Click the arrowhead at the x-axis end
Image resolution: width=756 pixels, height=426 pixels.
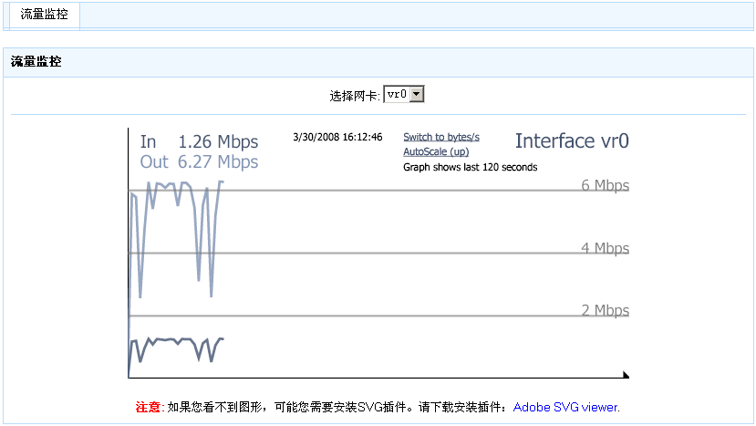pos(626,374)
